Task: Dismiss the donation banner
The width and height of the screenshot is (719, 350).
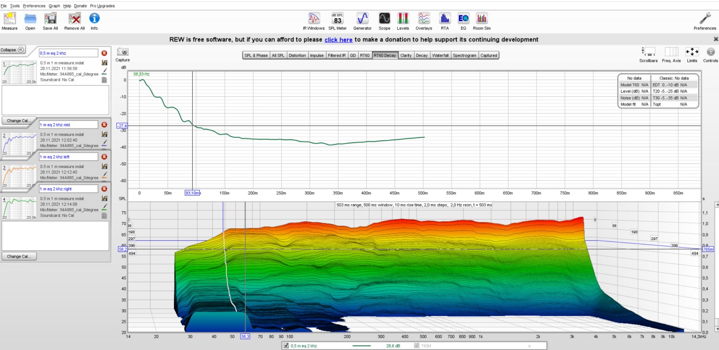Action: 716,39
